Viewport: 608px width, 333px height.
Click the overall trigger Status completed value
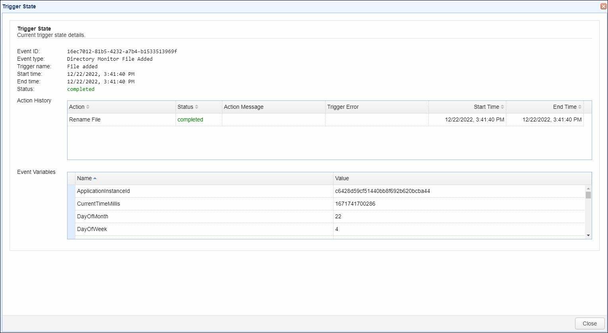click(x=81, y=89)
